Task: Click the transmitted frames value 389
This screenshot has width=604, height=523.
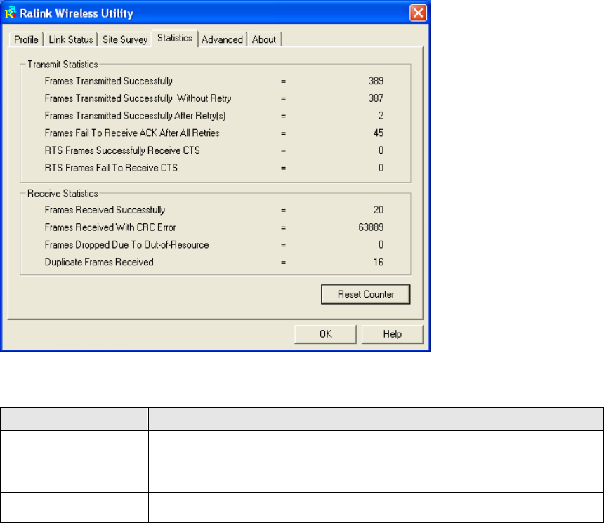Action: [x=376, y=81]
